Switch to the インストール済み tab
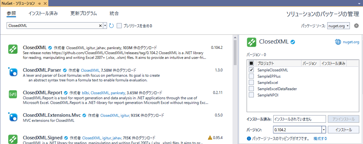The height and width of the screenshot is (144, 363). 43,13
